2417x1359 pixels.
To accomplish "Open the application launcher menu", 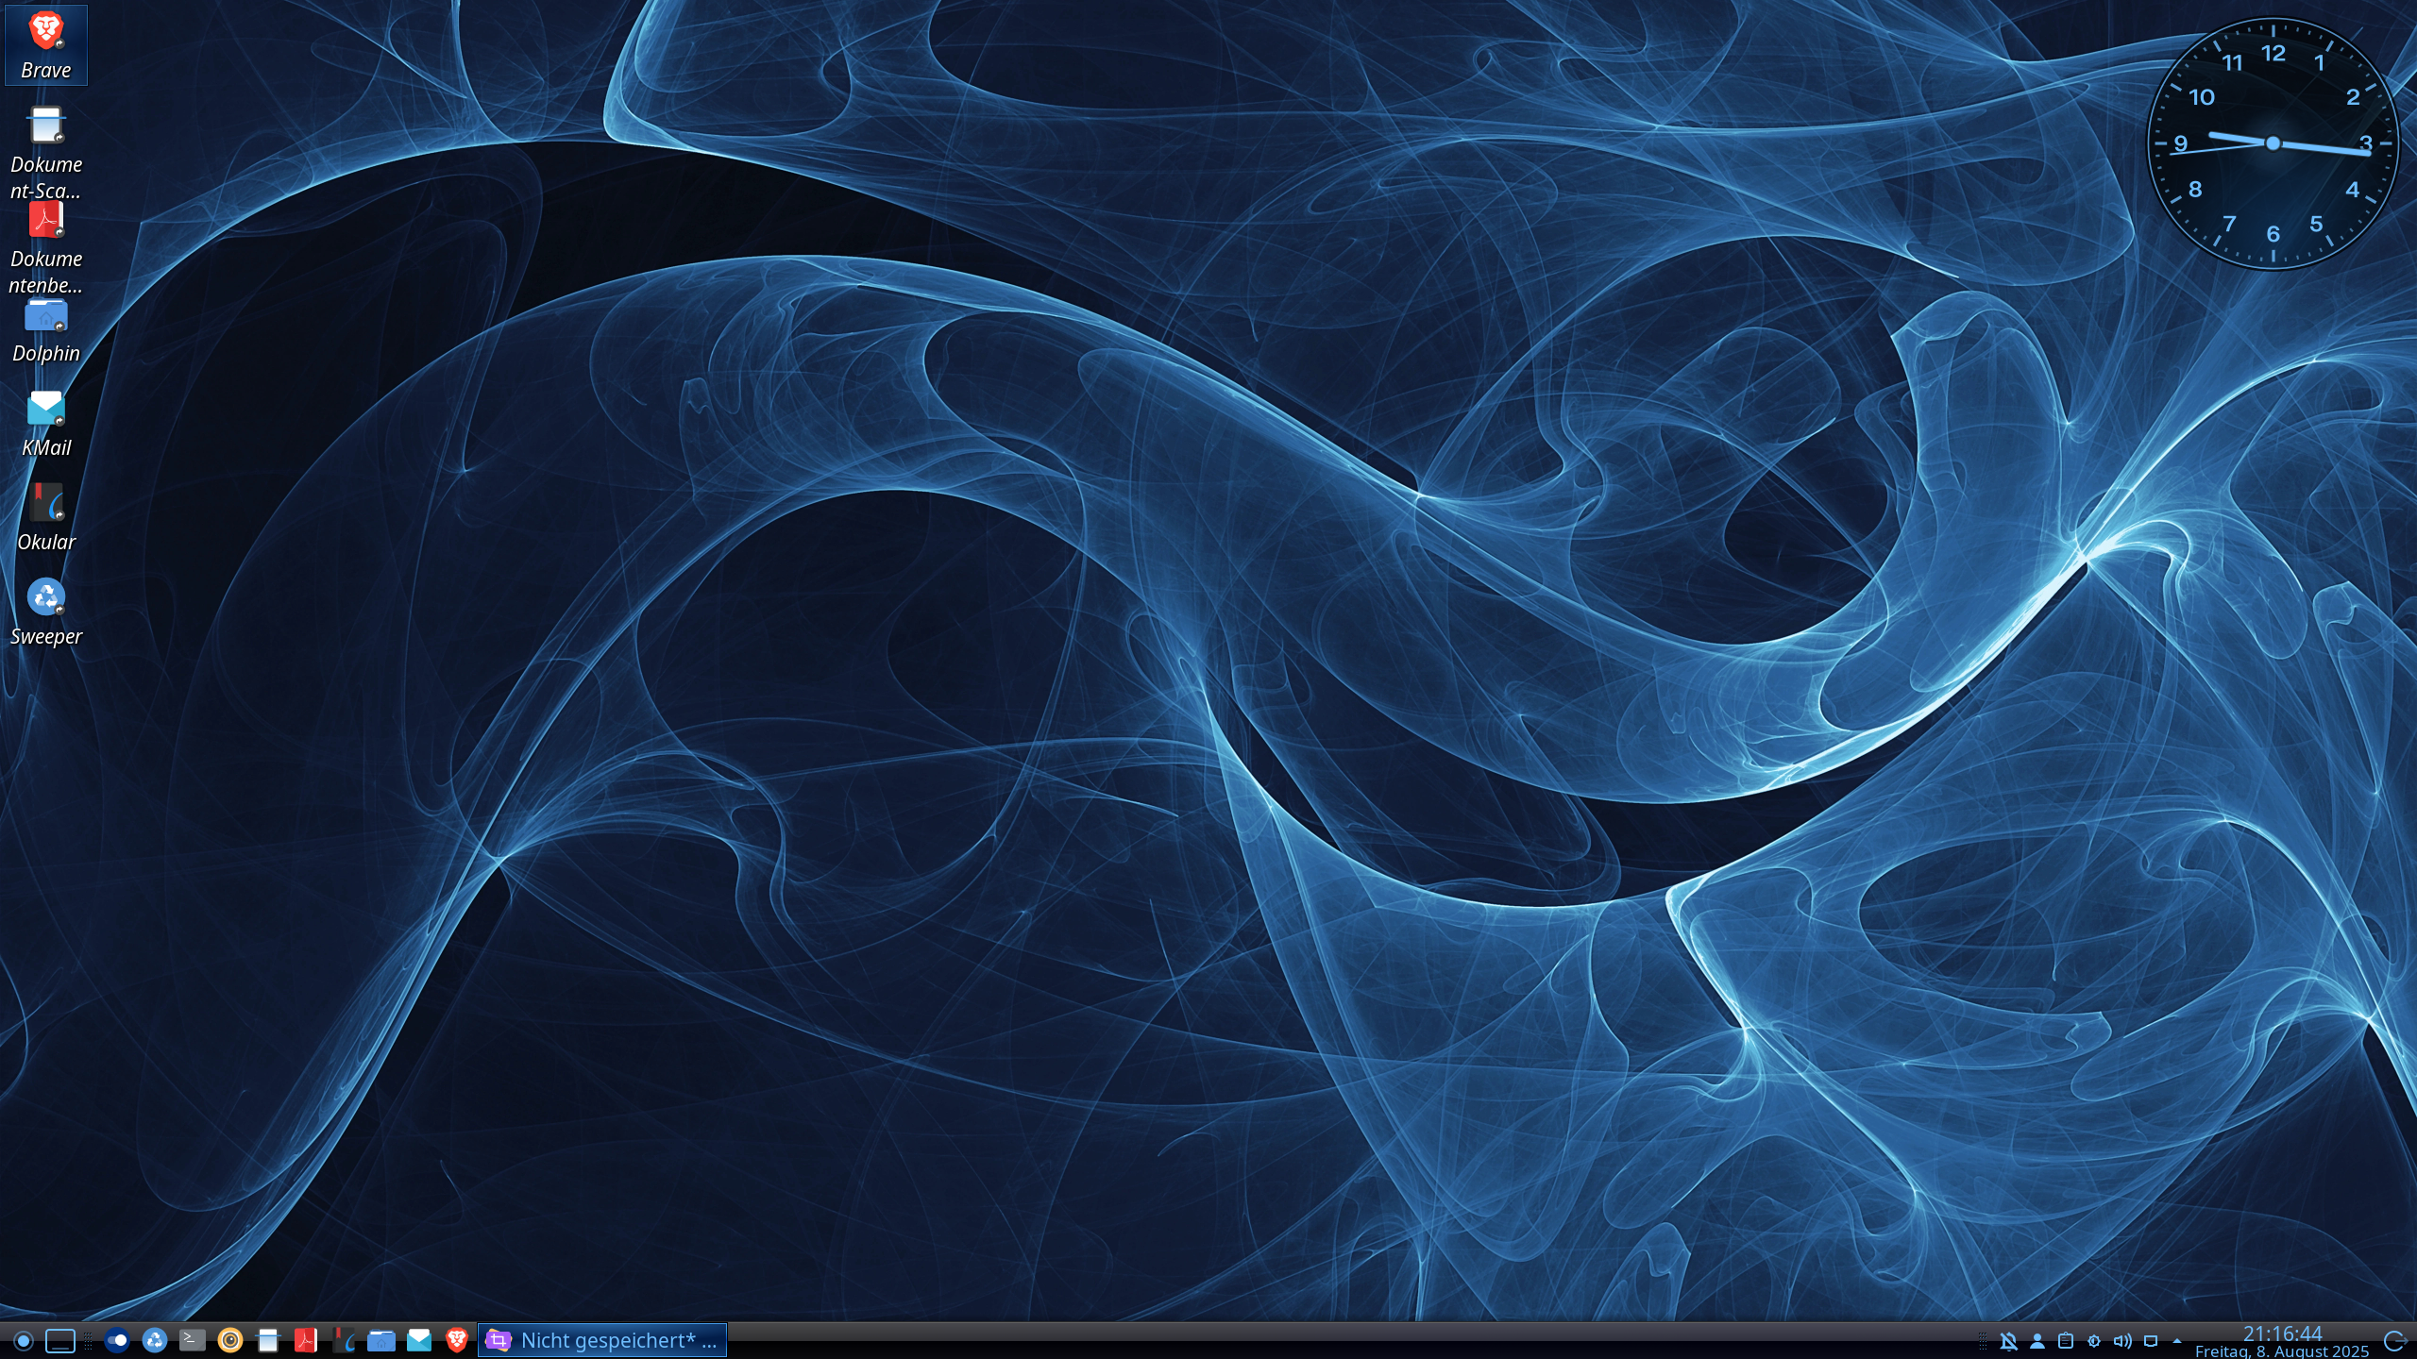I will 24,1340.
